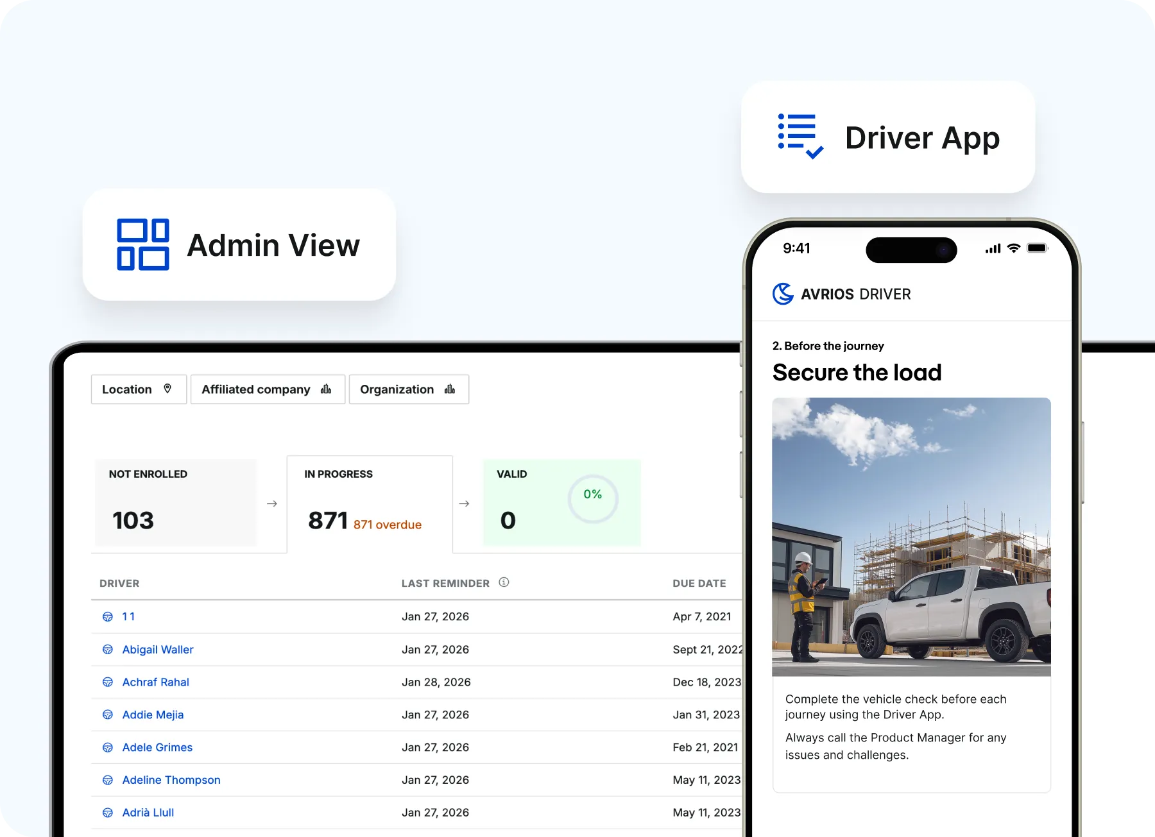
Task: Click the phone battery icon
Action: [x=1037, y=248]
